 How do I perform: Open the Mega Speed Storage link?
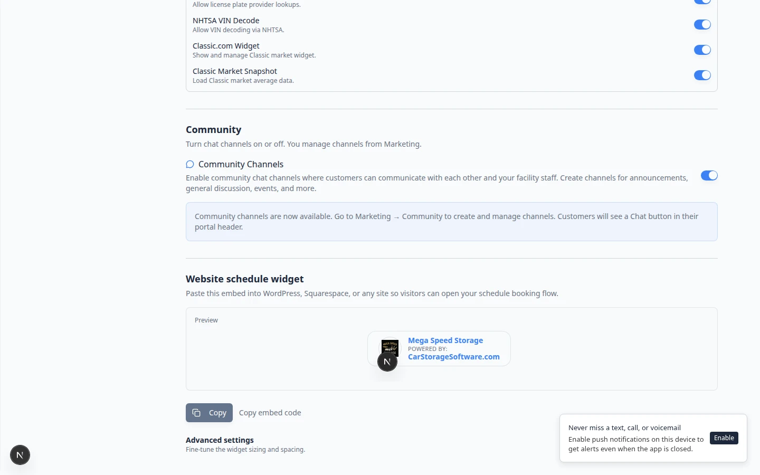445,340
